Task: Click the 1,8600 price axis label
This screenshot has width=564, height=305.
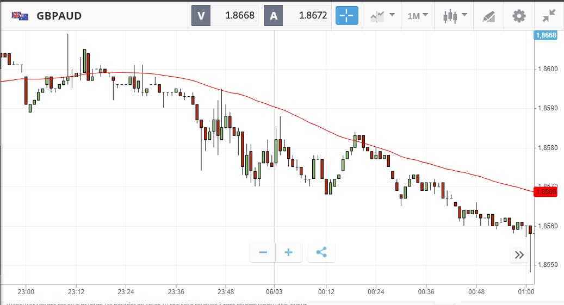Action: pyautogui.click(x=547, y=69)
